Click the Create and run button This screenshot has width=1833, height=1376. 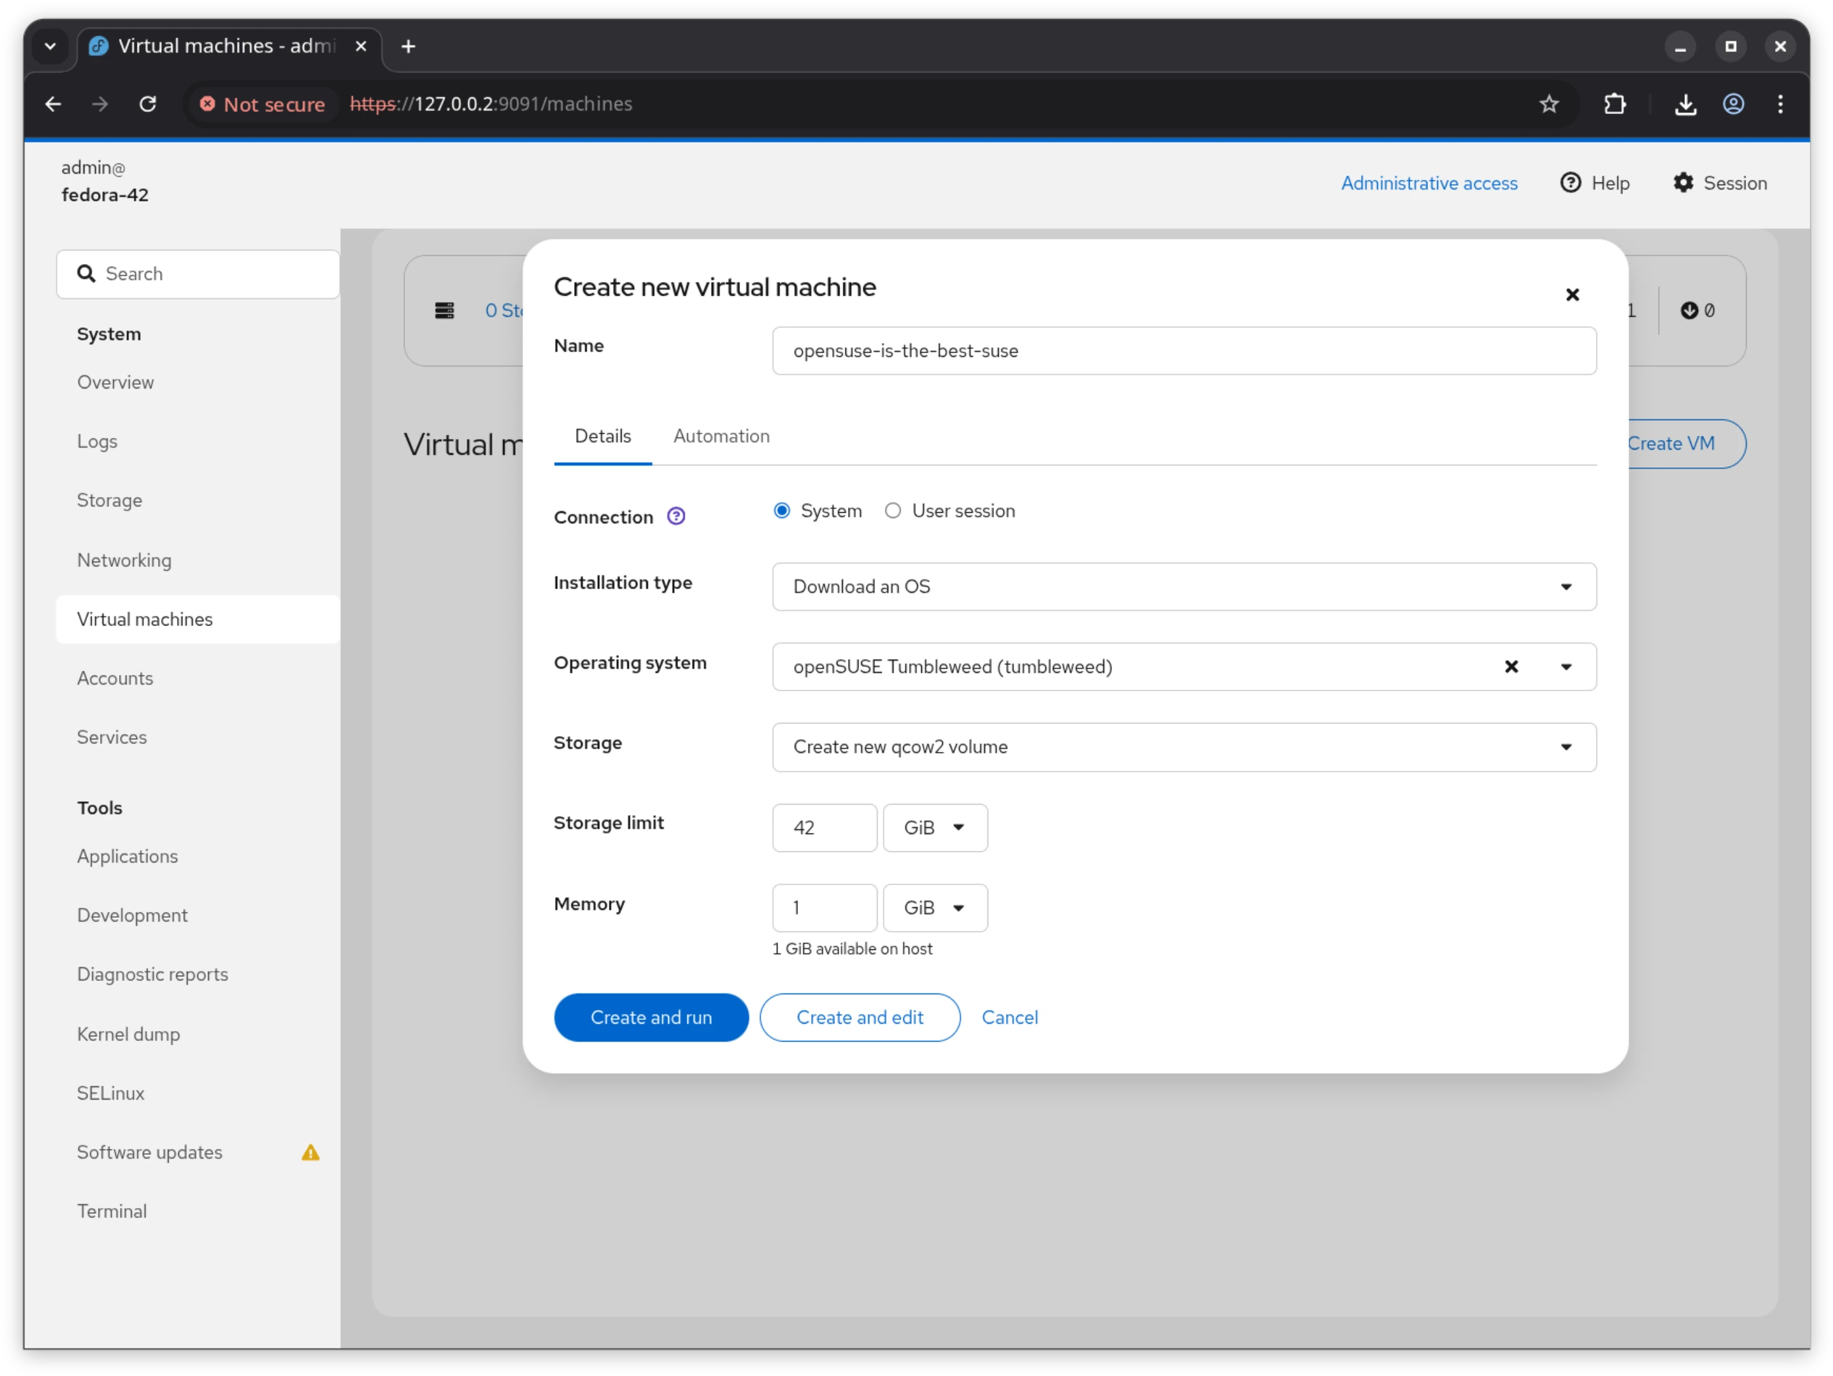click(651, 1017)
